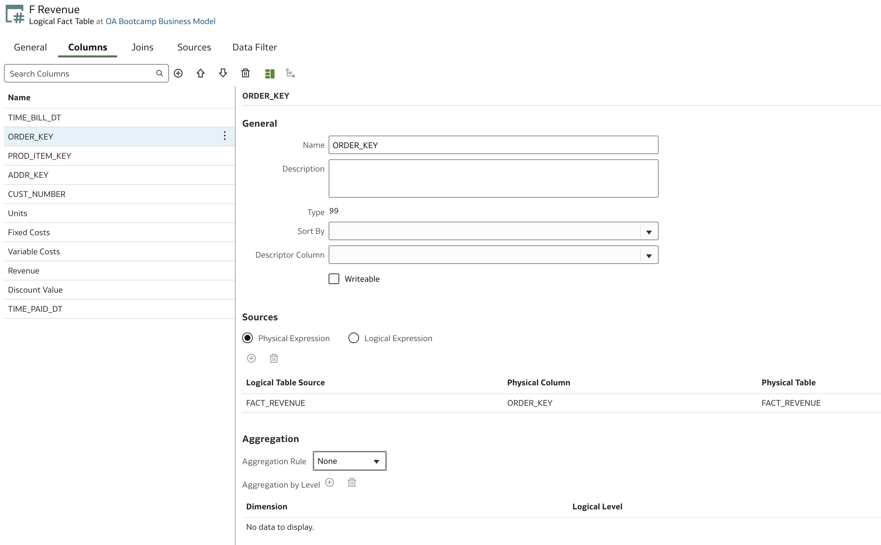Viewport: 881px width, 545px height.
Task: Click the delete source trash icon
Action: click(x=274, y=358)
